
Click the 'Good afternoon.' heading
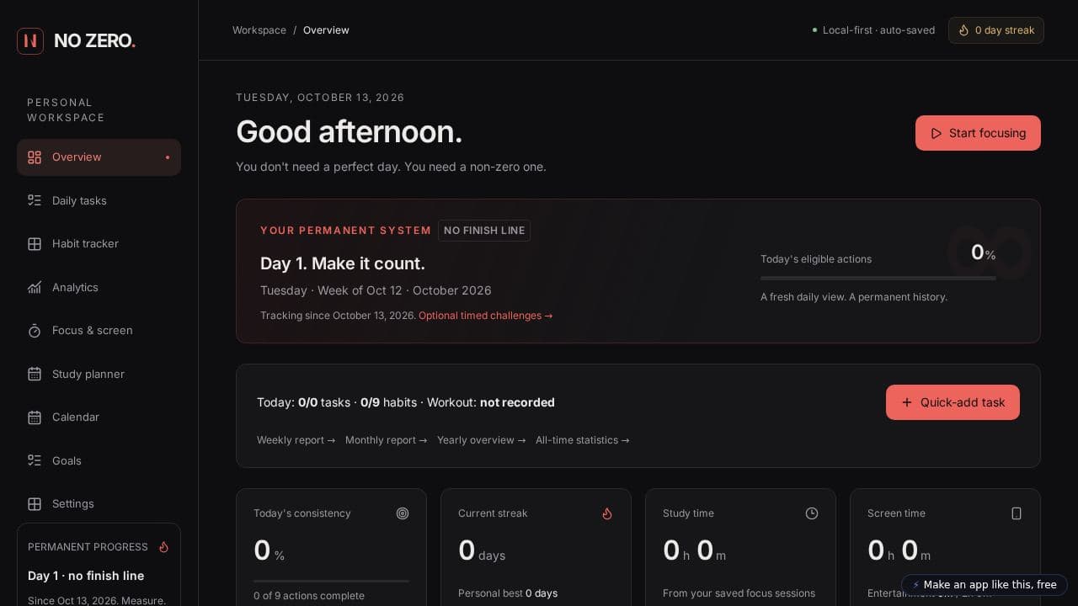click(350, 132)
